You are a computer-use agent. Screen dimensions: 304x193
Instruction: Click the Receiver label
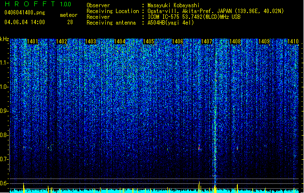[x=98, y=17]
